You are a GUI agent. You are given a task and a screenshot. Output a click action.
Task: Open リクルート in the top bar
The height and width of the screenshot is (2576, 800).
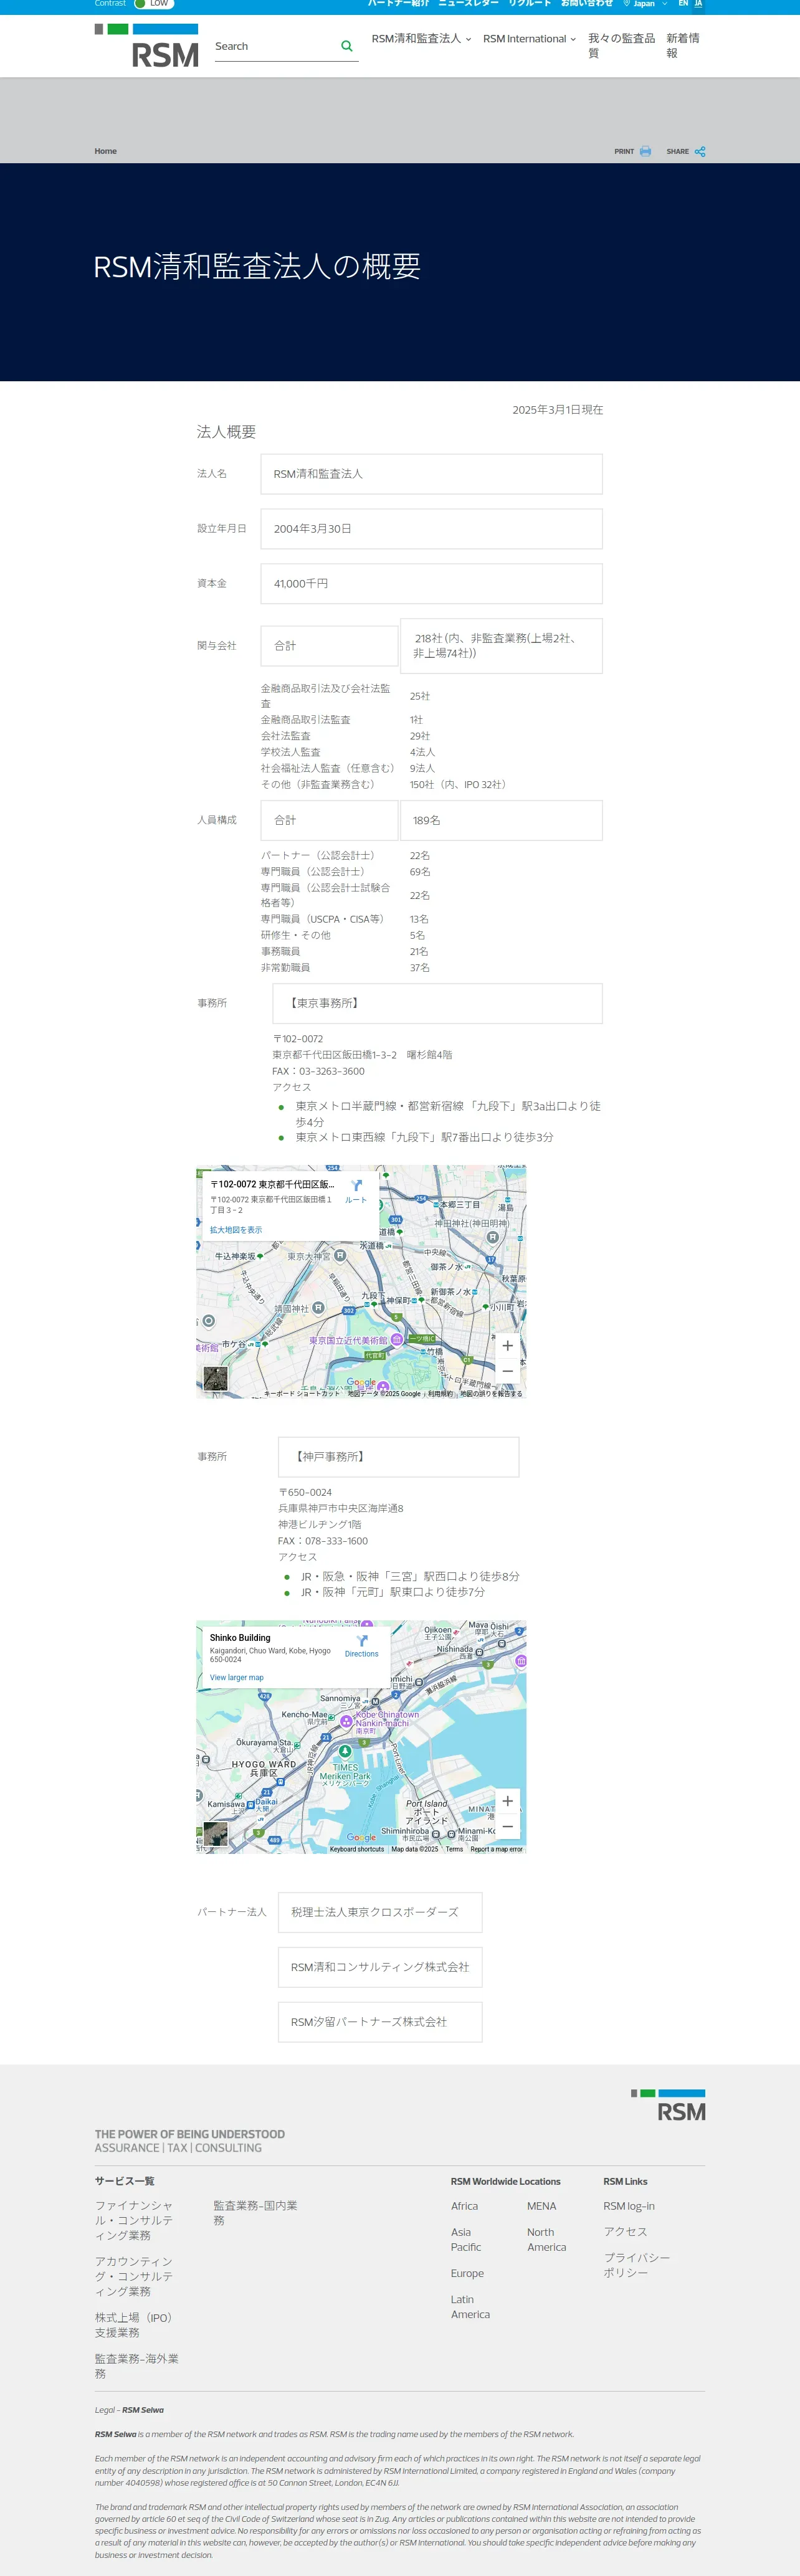coord(529,4)
